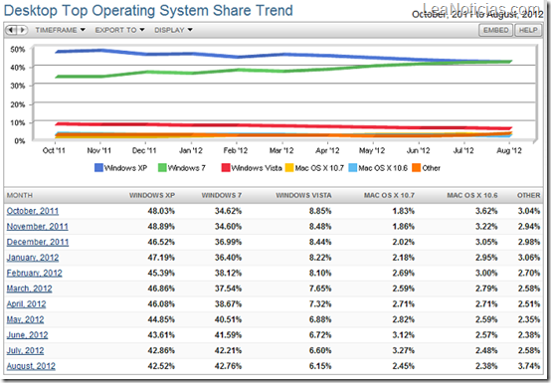Click the 6.15% Windows Vista value

(320, 366)
